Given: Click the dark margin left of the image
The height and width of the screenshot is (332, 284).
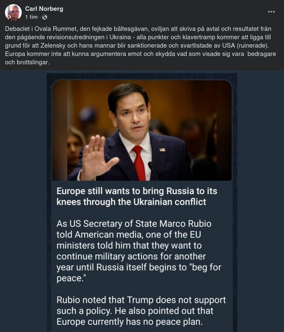Looking at the screenshot, I should (23, 201).
